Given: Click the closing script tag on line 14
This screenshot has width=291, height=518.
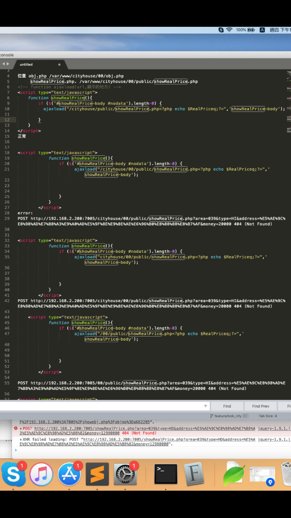Looking at the screenshot, I should pyautogui.click(x=29, y=131).
